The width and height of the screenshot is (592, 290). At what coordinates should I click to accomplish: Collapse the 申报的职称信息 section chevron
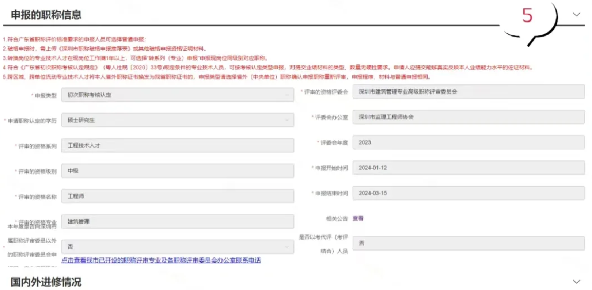tap(576, 15)
